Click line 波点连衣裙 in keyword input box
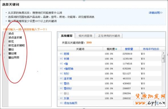 coord(15,38)
